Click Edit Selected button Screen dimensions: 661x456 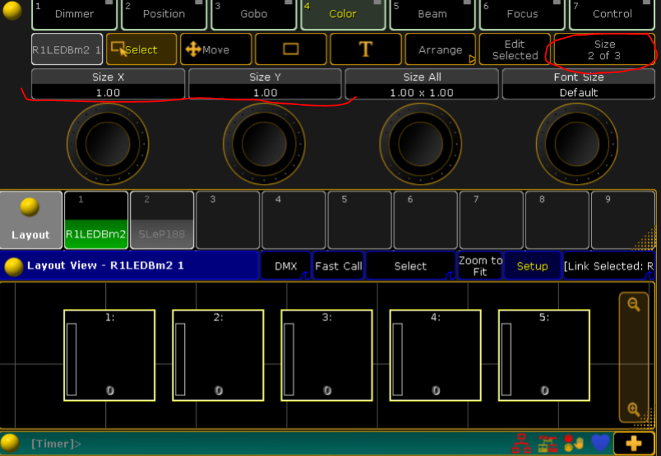pos(515,49)
